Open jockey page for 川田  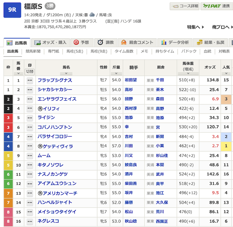(129, 146)
